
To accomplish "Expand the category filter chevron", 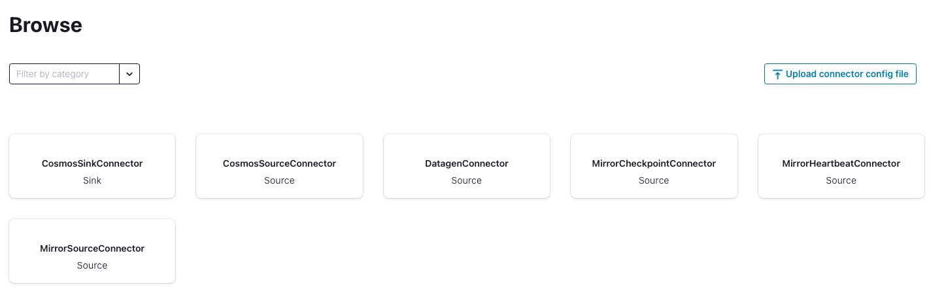I will pos(129,74).
